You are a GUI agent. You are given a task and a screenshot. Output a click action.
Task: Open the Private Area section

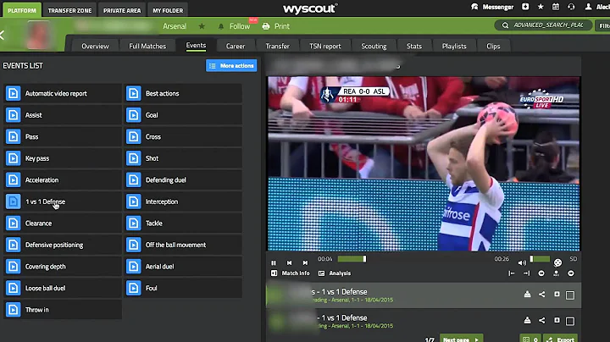(x=122, y=10)
